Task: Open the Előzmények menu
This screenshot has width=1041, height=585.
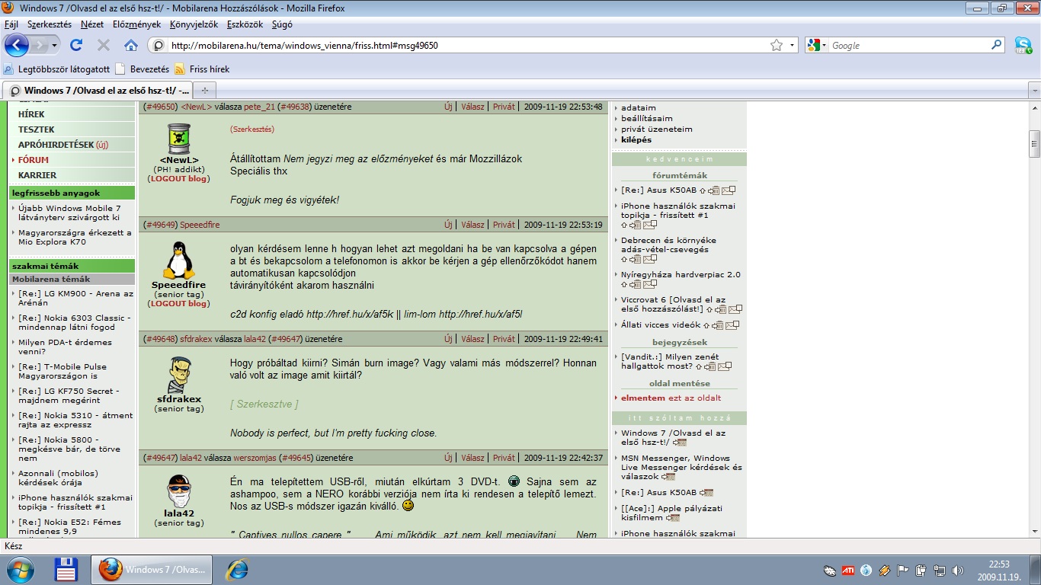Action: [x=137, y=24]
